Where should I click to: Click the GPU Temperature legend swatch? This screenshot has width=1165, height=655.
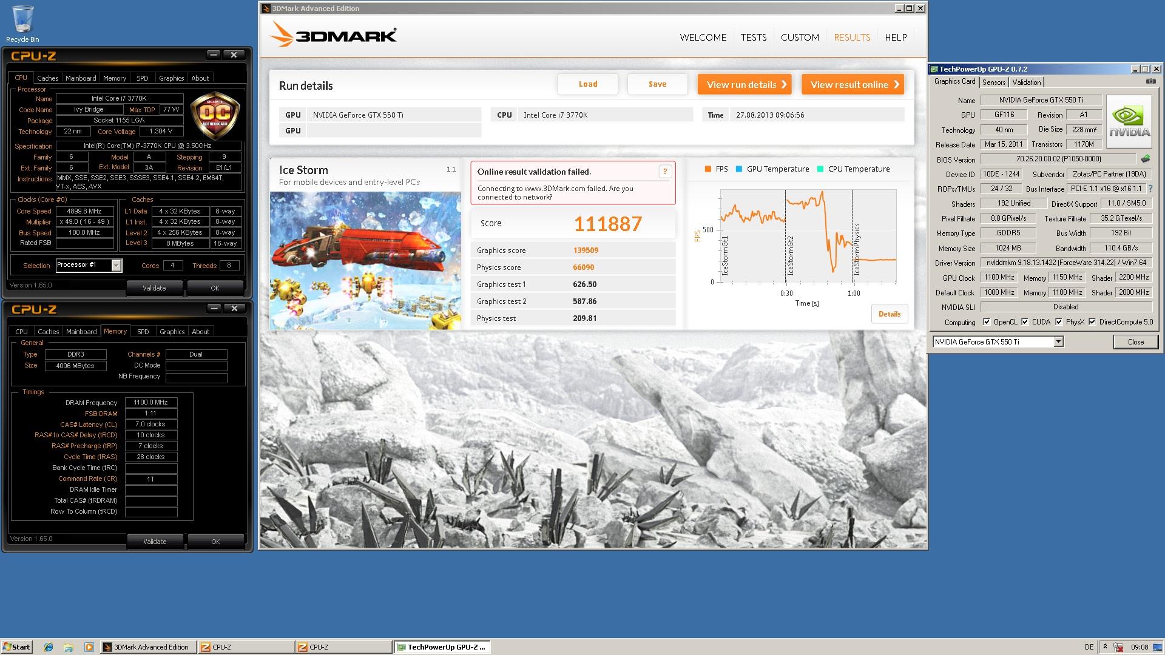click(739, 169)
